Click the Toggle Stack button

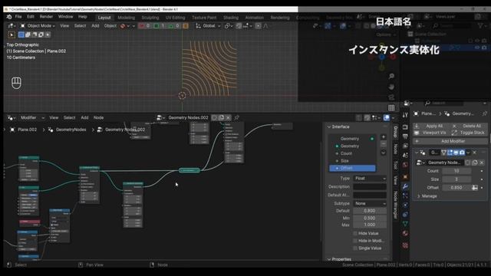[468, 133]
